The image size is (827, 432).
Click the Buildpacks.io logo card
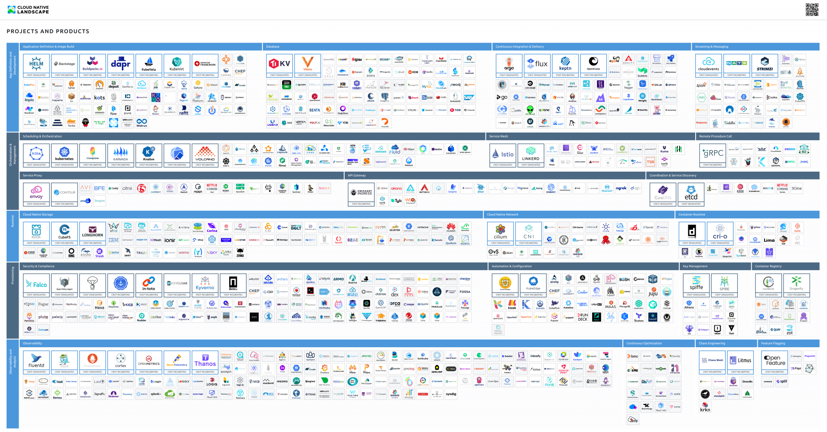pyautogui.click(x=93, y=66)
